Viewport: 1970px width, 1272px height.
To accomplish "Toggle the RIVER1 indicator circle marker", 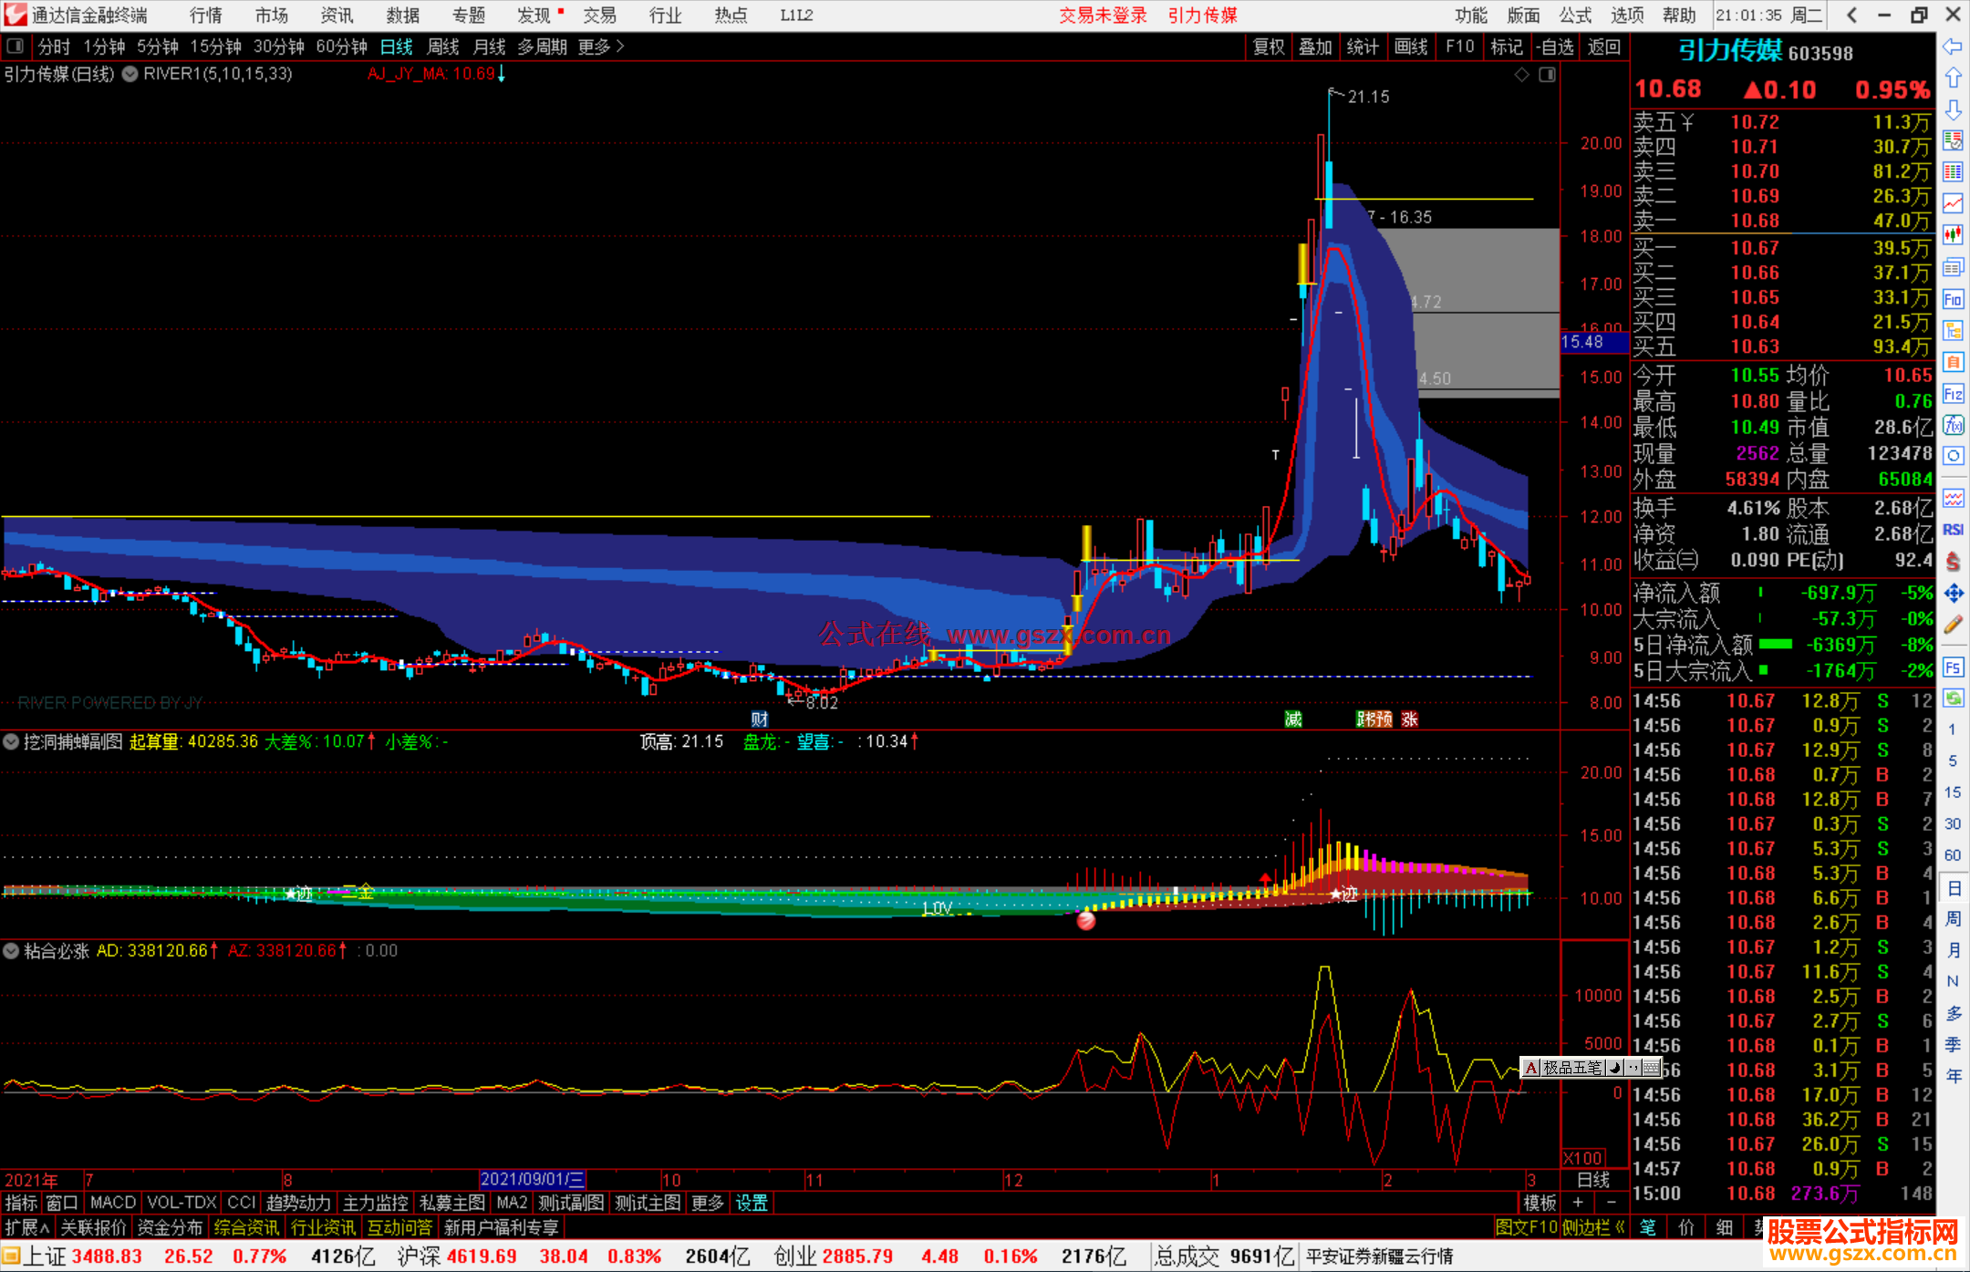I will point(130,74).
